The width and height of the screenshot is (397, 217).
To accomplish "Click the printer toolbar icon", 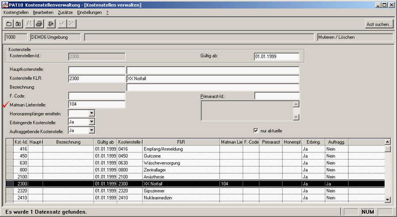I will [39, 24].
